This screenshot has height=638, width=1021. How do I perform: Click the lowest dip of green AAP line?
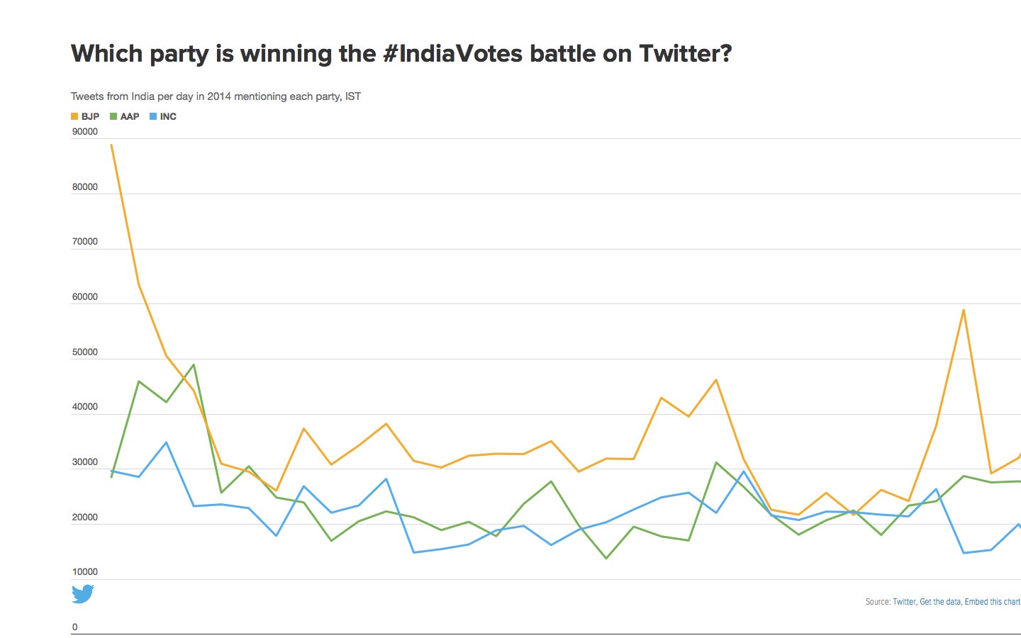point(606,558)
